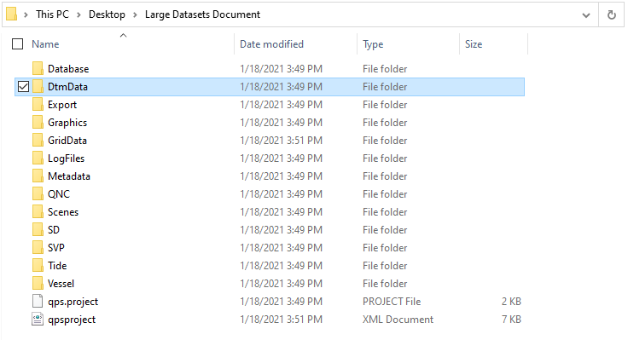This screenshot has height=340, width=628.
Task: Select the qpsproject XML document icon
Action: click(x=38, y=320)
